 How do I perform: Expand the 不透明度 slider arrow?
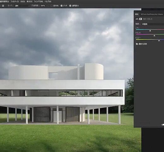[x=47, y=6]
